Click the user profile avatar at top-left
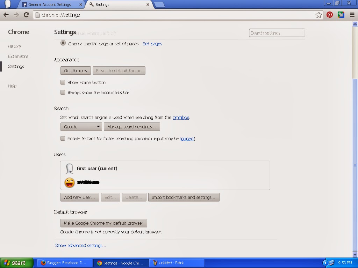 tap(8, 4)
